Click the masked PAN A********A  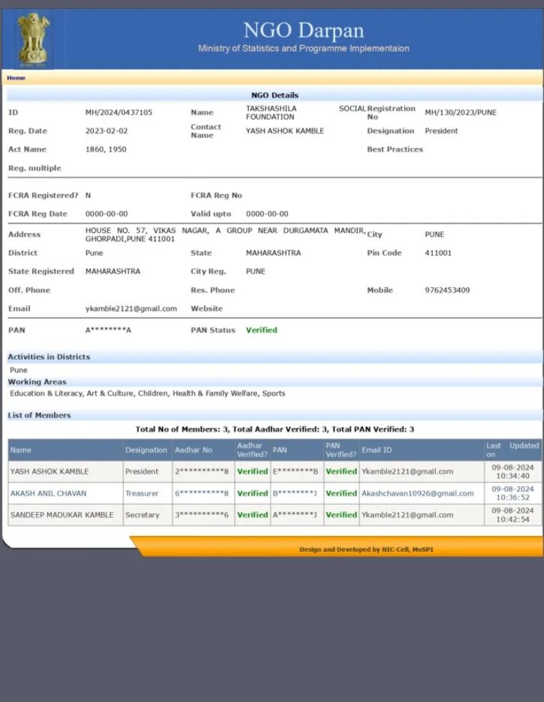point(108,330)
